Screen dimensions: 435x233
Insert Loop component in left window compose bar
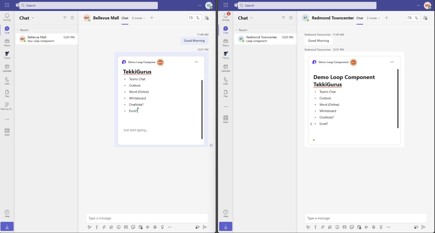click(111, 227)
